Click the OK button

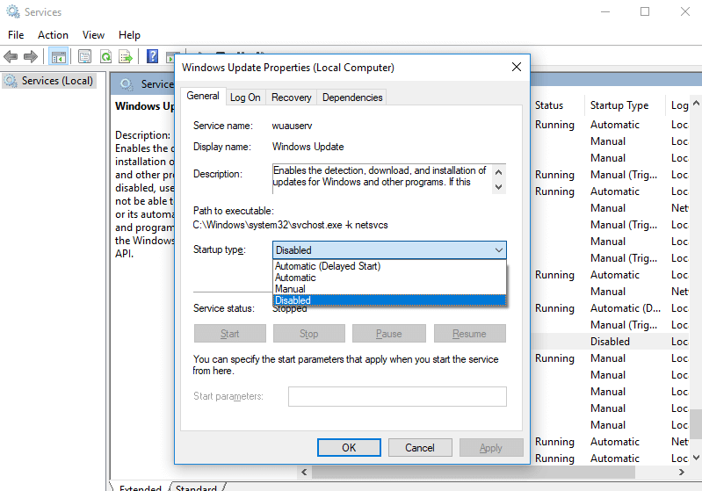click(x=349, y=448)
